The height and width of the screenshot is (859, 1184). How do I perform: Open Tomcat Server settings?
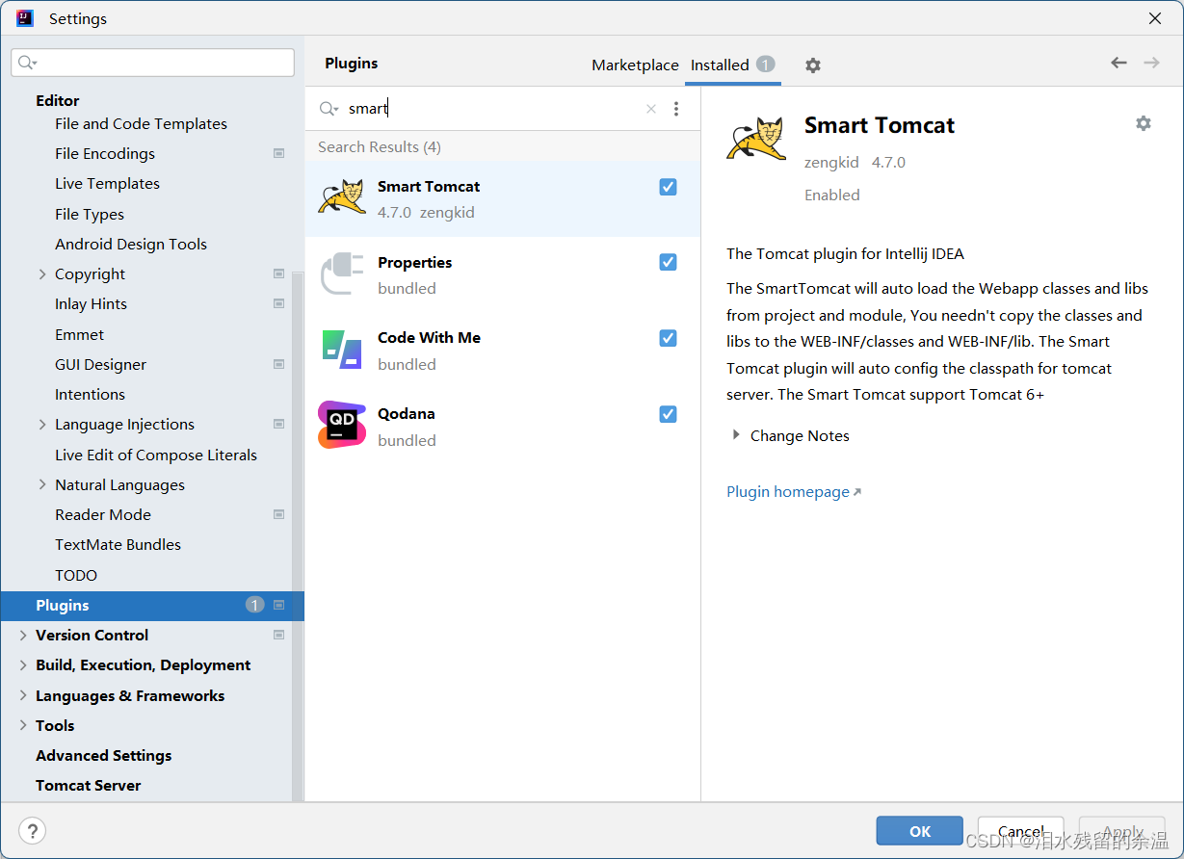(x=89, y=786)
